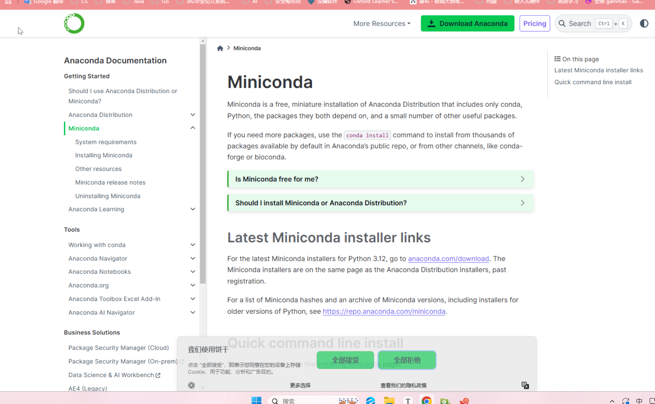The width and height of the screenshot is (655, 404).
Task: Click the translate icon in cookie banner
Action: (x=525, y=385)
